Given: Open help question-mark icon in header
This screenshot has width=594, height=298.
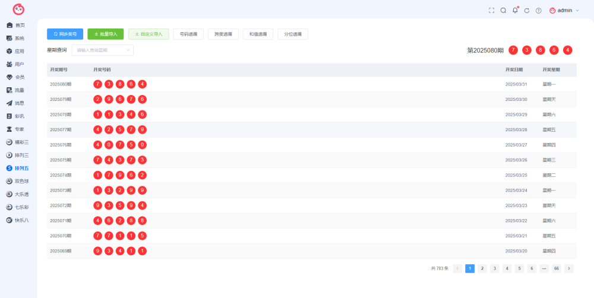Looking at the screenshot, I should [x=538, y=11].
